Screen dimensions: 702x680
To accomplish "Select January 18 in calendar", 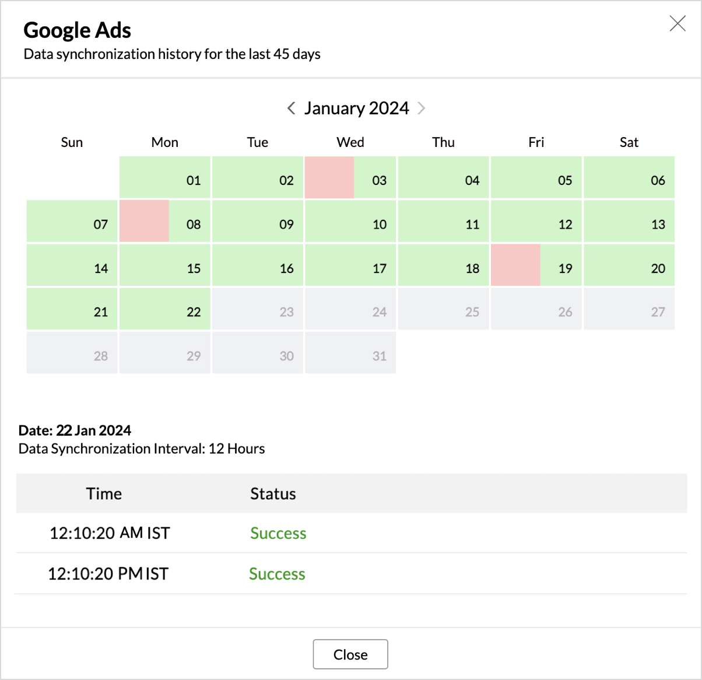I will 444,265.
